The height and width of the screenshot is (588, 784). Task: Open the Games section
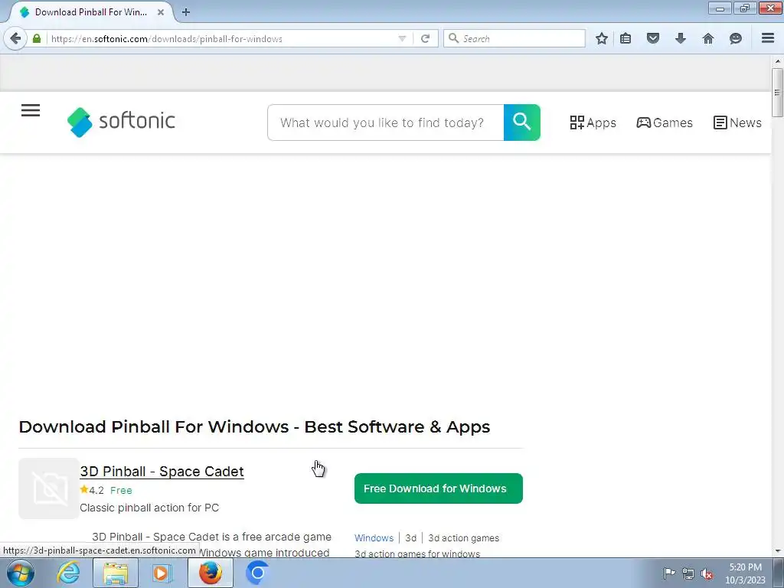(x=665, y=122)
